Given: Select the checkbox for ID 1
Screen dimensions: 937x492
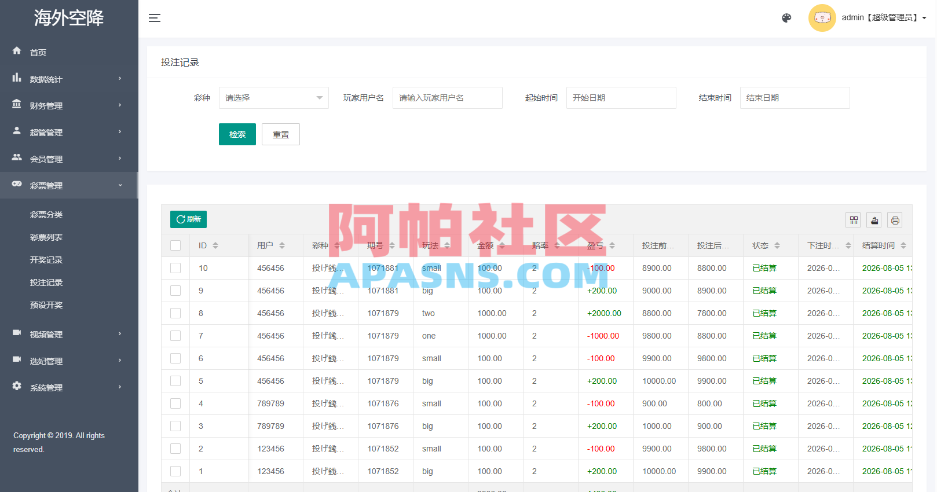Looking at the screenshot, I should (x=175, y=471).
